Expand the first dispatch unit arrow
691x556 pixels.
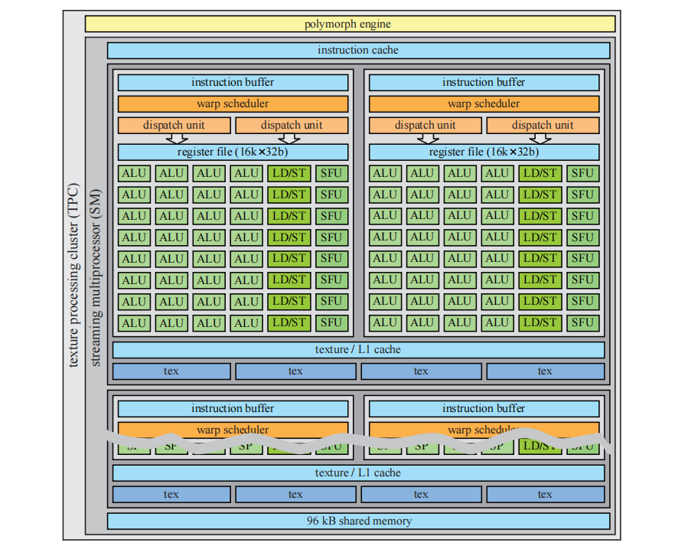pyautogui.click(x=177, y=136)
